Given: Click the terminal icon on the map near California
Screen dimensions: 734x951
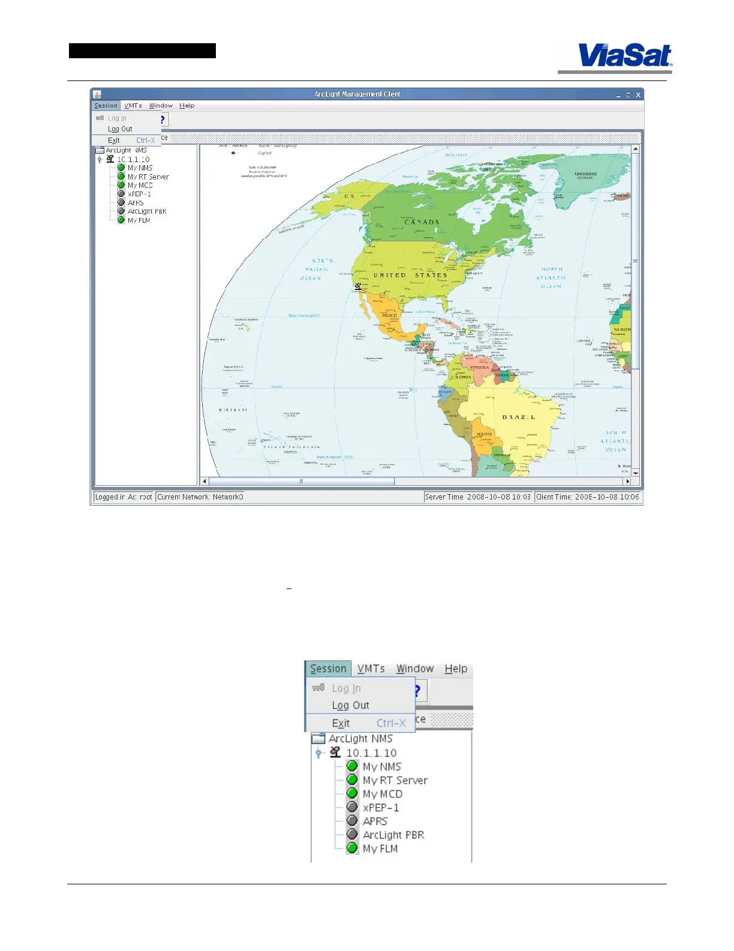Looking at the screenshot, I should coord(358,286).
